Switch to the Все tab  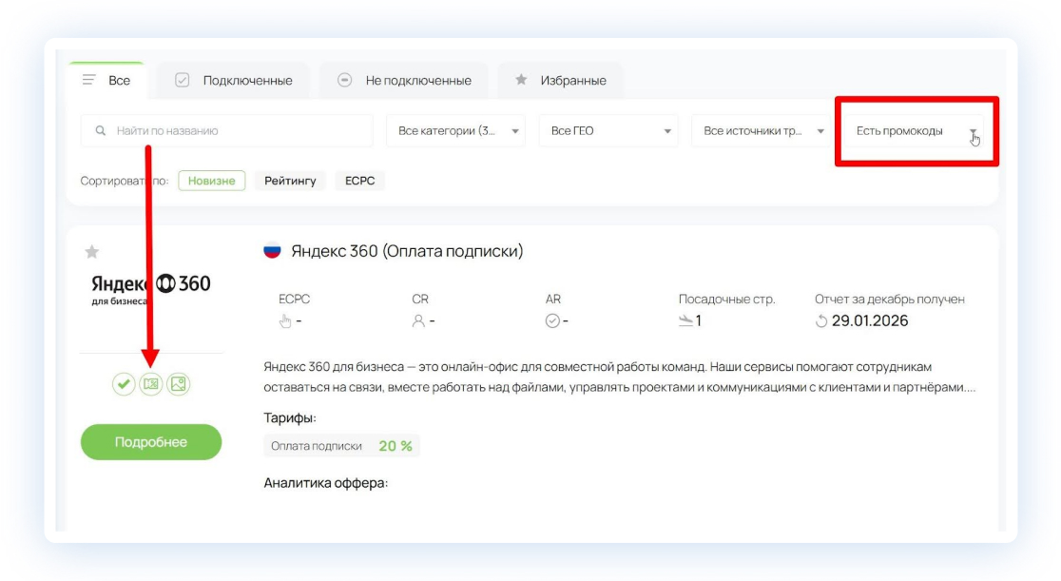[106, 81]
